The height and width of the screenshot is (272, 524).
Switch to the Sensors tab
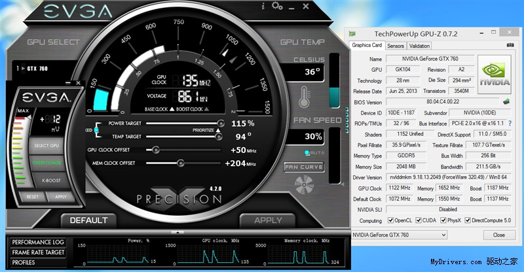(395, 46)
